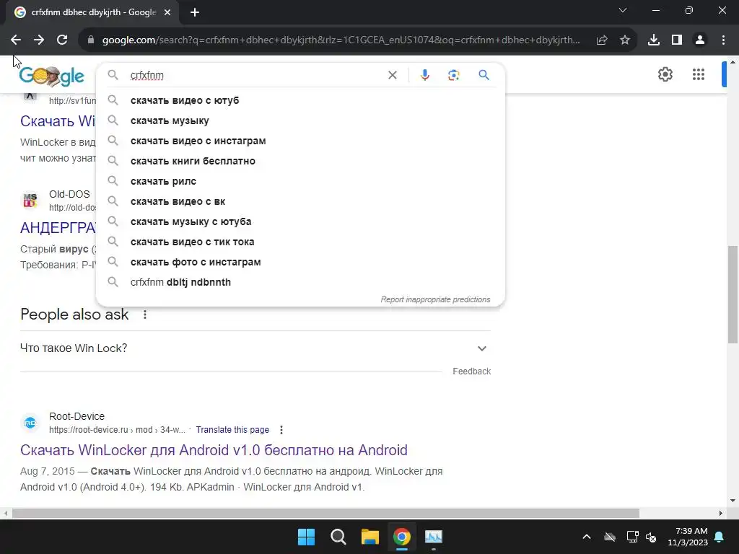Start voice search with microphone
This screenshot has width=739, height=554.
[x=424, y=75]
